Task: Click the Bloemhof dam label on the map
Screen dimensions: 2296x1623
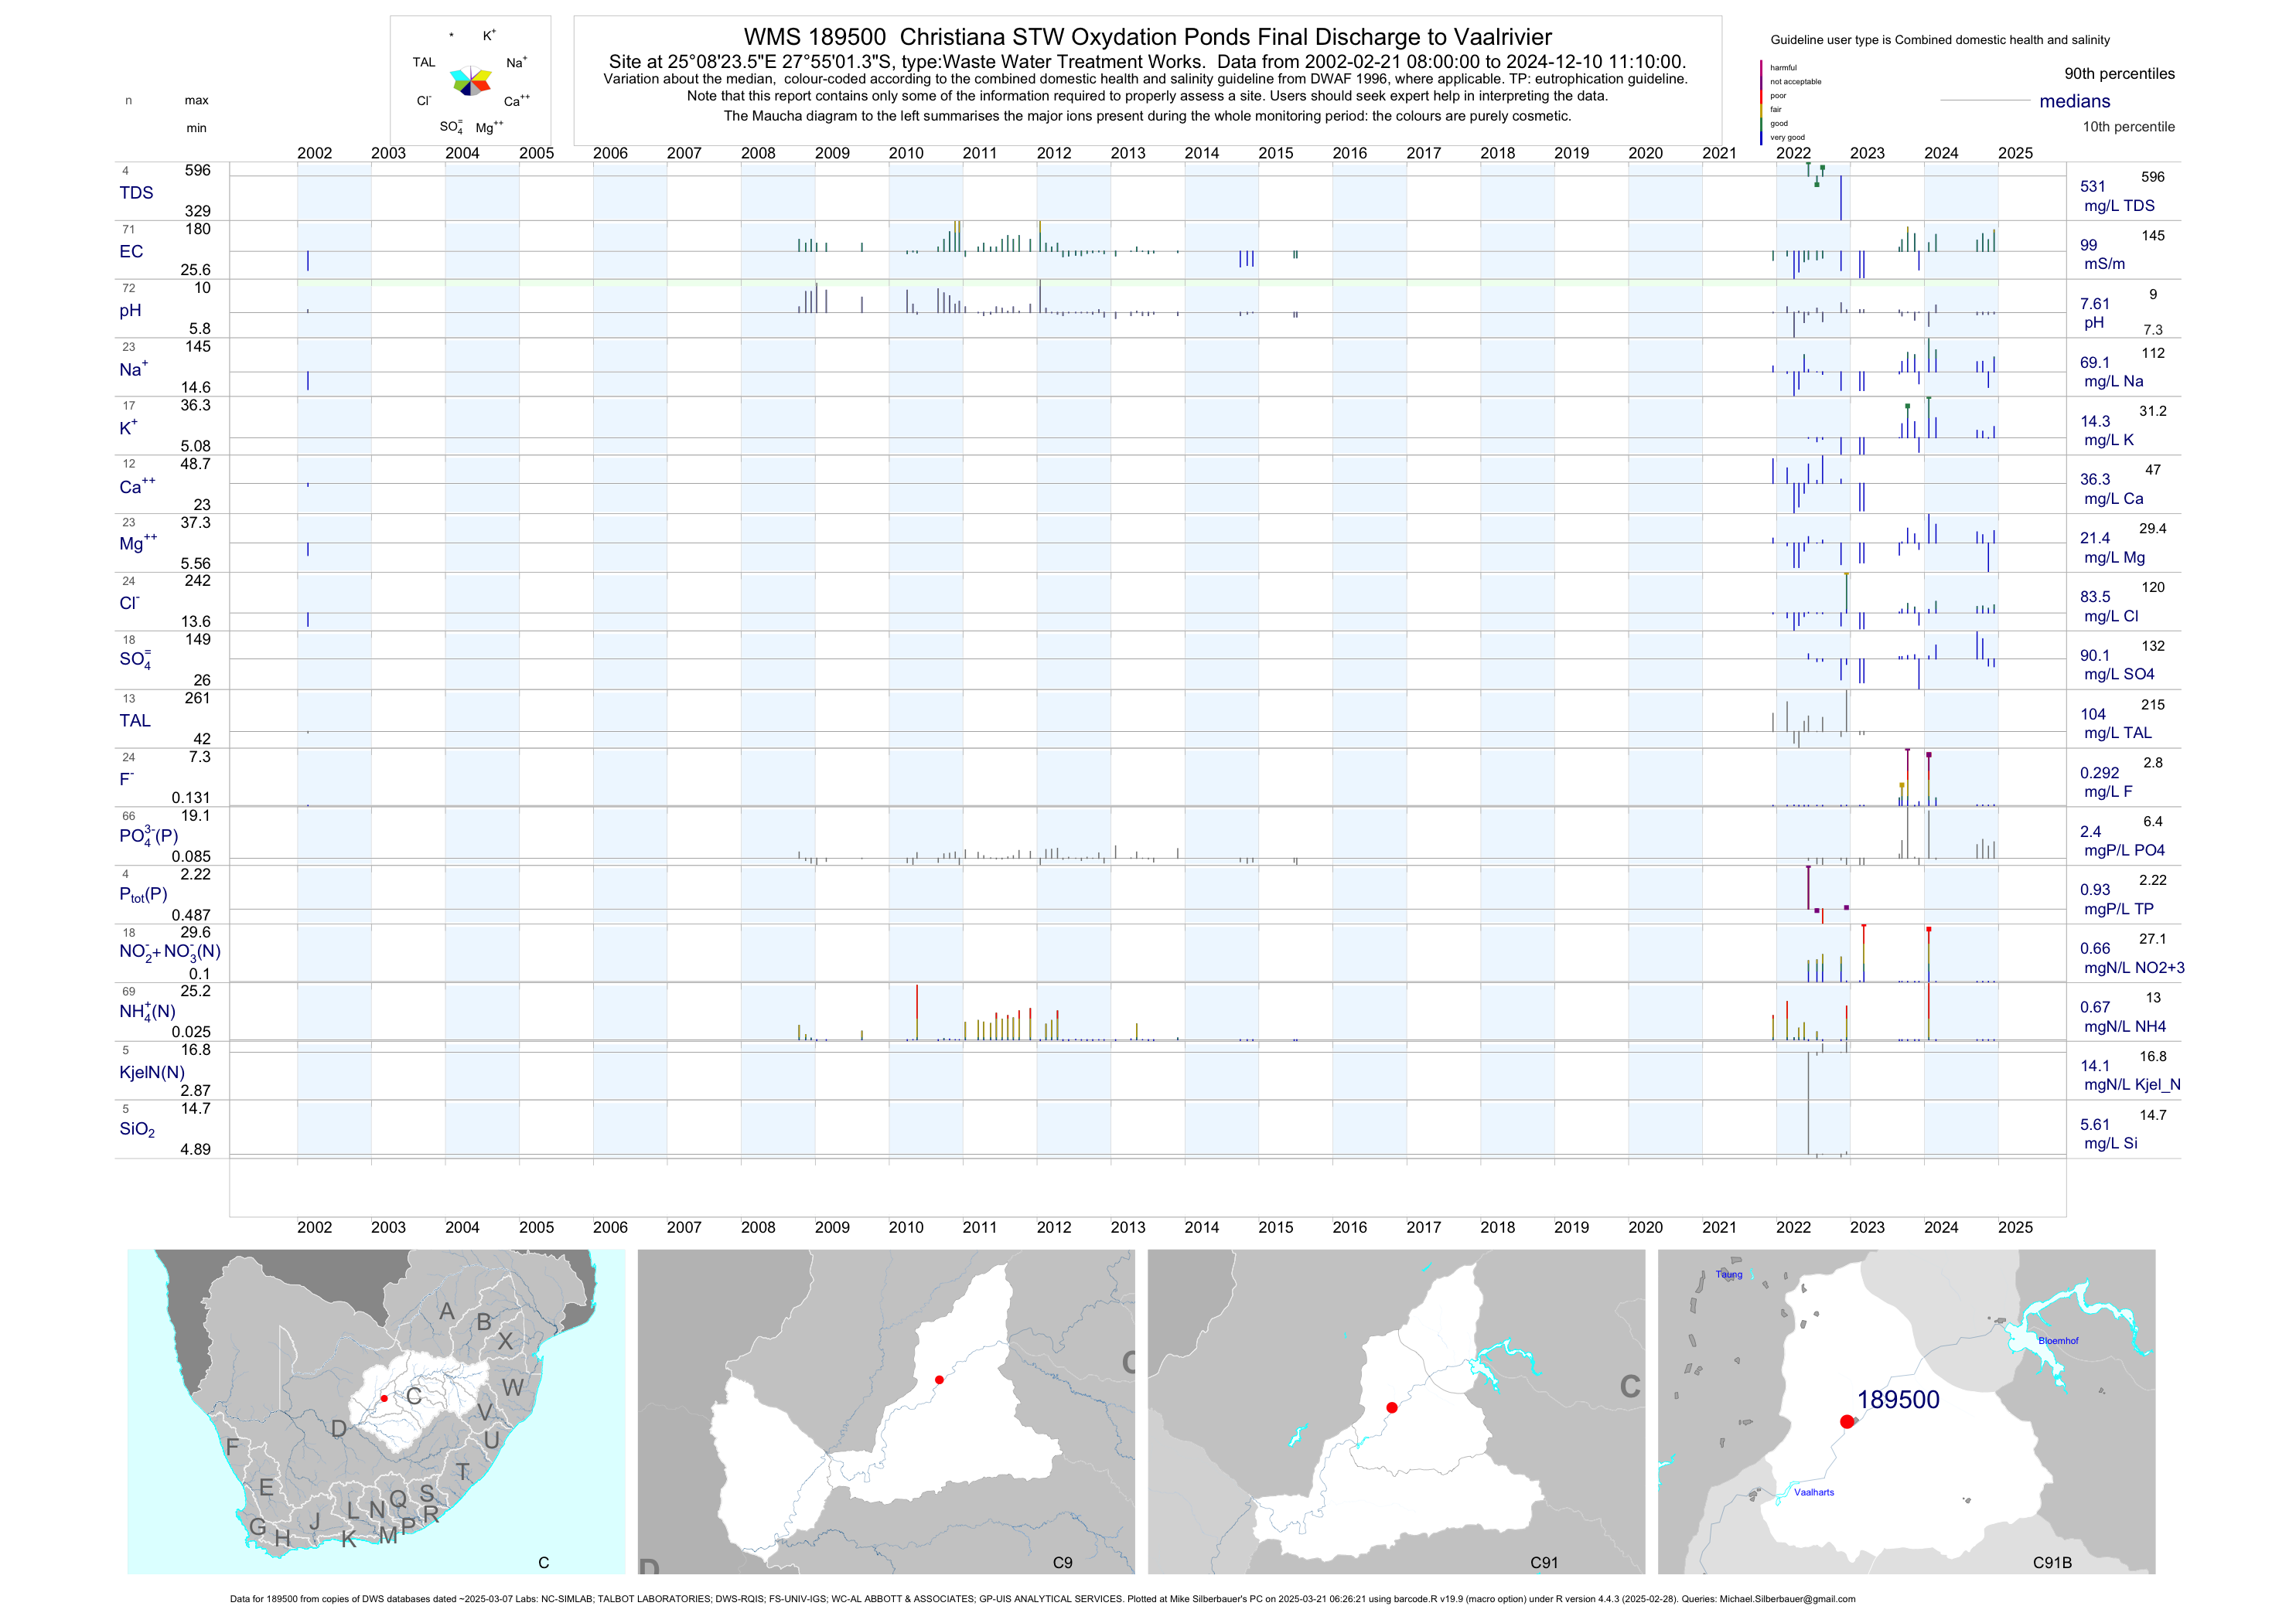Action: point(2058,1341)
